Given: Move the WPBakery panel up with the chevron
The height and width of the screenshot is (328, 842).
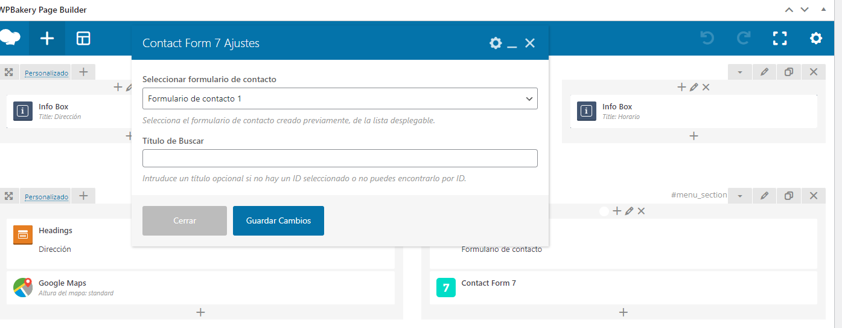Looking at the screenshot, I should pyautogui.click(x=789, y=10).
